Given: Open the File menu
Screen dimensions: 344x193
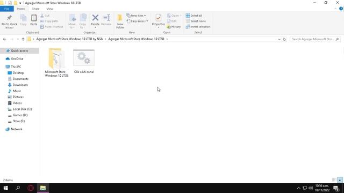Looking at the screenshot, I should 7,9.
